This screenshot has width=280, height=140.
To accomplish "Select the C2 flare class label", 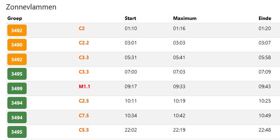I will [x=82, y=28].
